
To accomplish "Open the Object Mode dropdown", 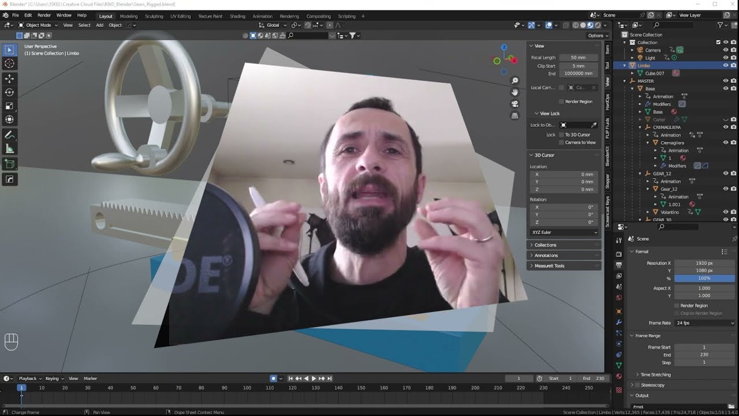I will click(37, 25).
